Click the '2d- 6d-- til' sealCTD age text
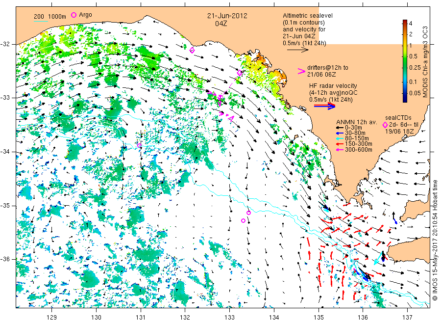Image resolution: width=441 pixels, height=324 pixels. point(404,125)
